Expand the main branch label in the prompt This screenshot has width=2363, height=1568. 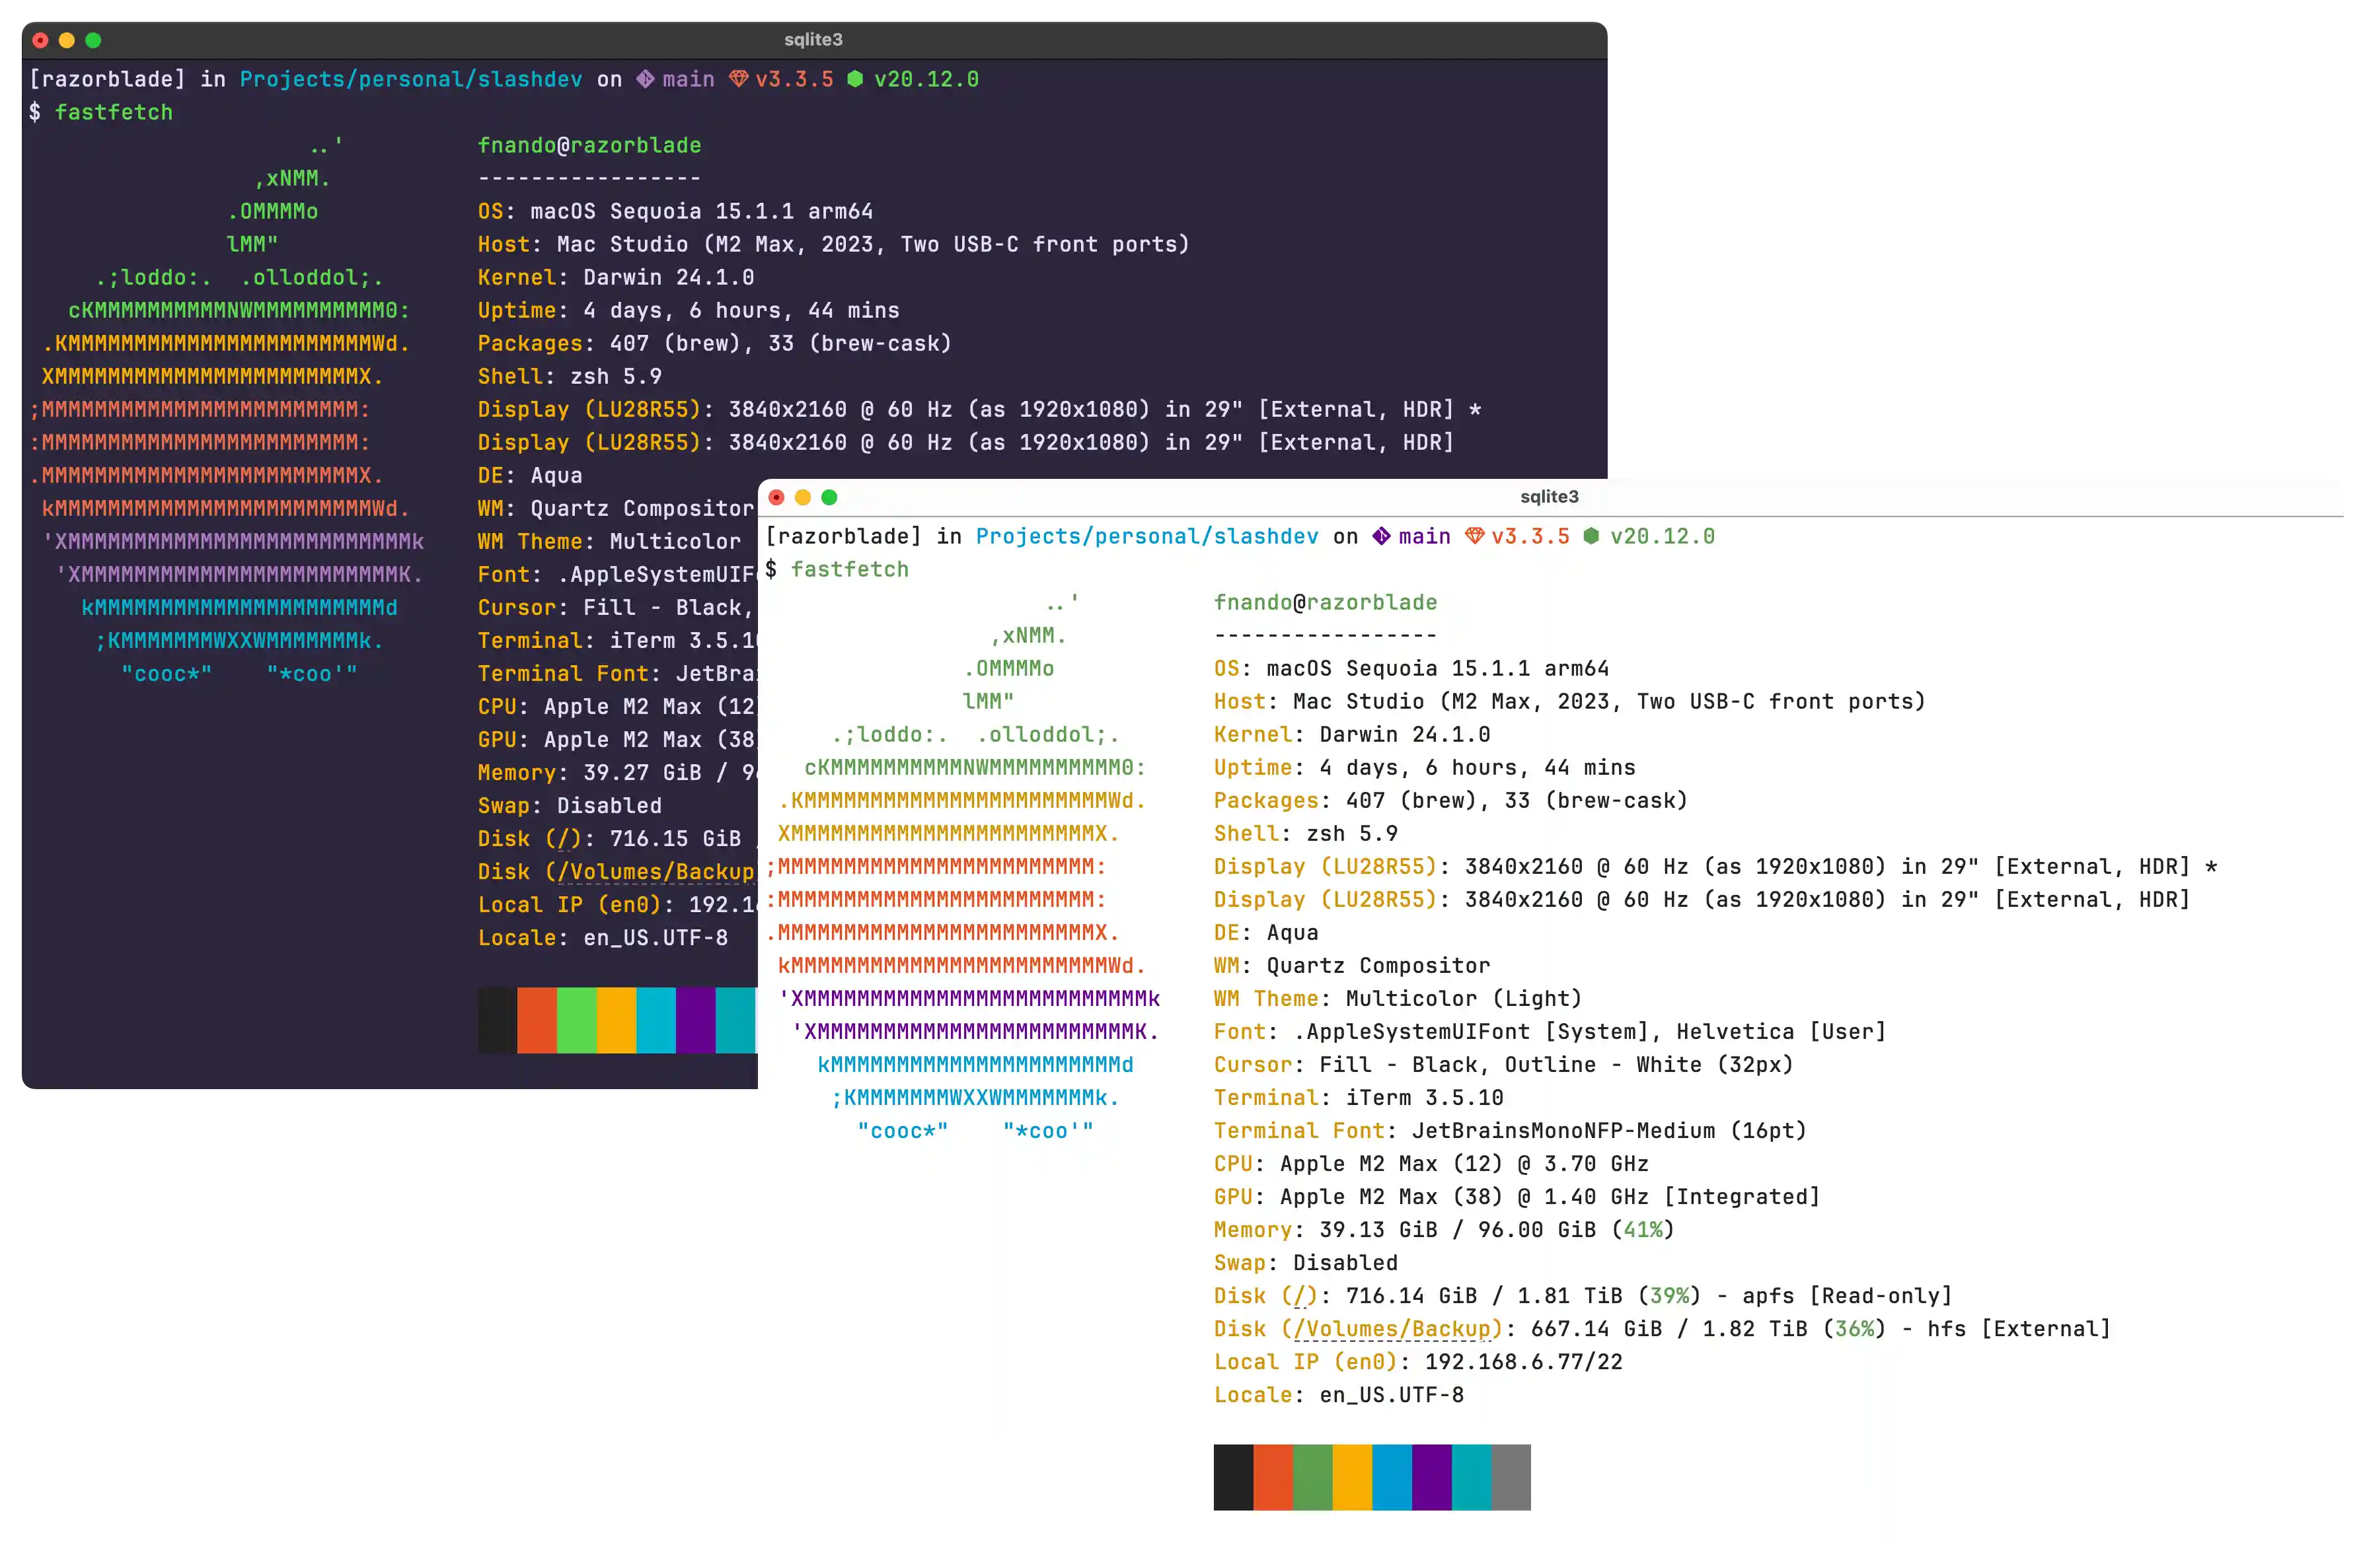point(1425,536)
